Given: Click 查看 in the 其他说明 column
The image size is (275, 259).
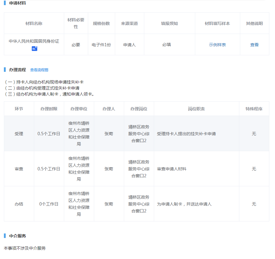Looking at the screenshot, I should click(254, 45).
